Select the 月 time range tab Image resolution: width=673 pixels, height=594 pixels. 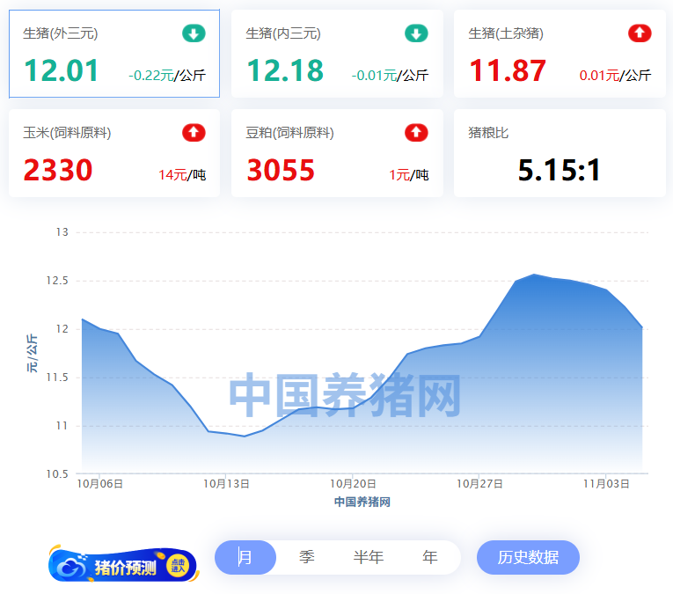(245, 557)
